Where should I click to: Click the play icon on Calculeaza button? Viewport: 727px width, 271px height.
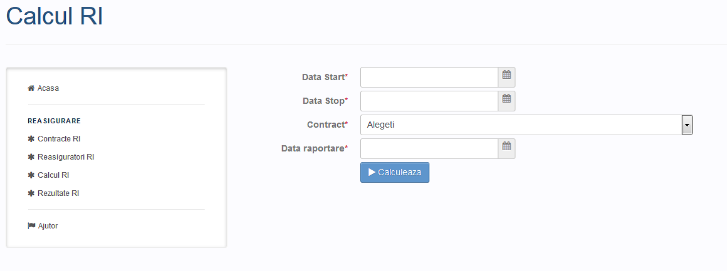(x=372, y=172)
